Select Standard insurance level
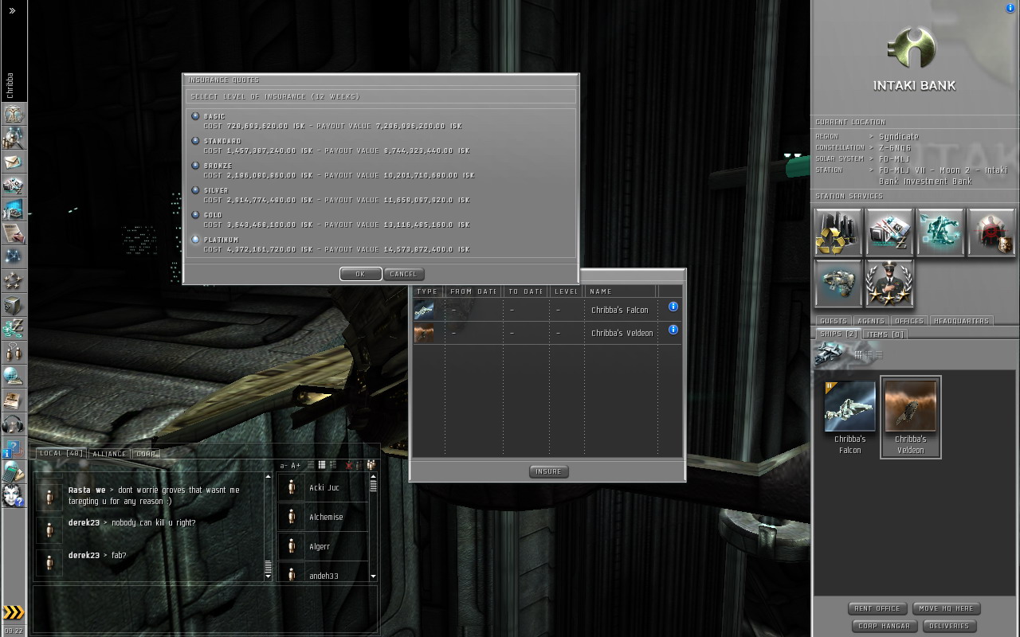Viewport: 1020px width, 637px height. (195, 141)
